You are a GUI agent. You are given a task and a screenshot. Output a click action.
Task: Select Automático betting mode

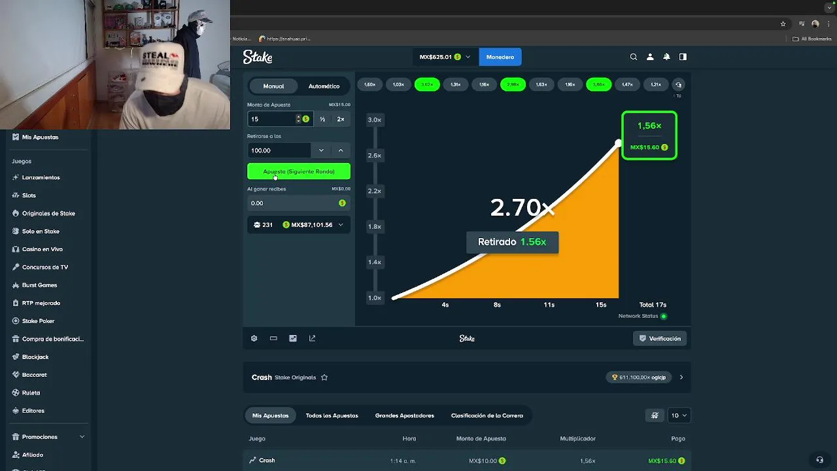click(x=324, y=86)
